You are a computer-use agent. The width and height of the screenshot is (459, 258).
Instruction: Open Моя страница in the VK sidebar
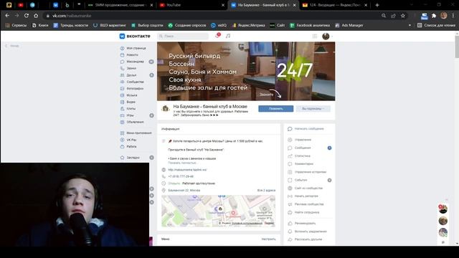click(133, 48)
